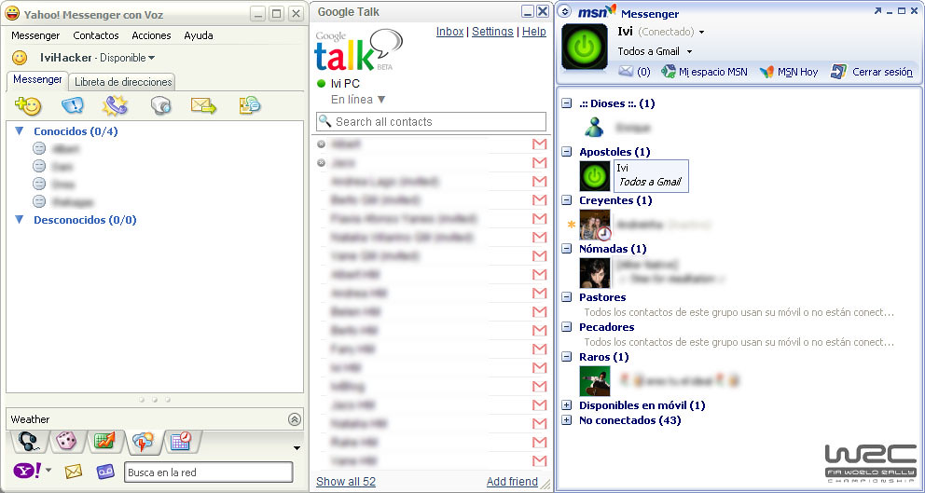This screenshot has height=493, width=925.
Task: Select the Messenger tab in Yahoo
Action: click(37, 79)
